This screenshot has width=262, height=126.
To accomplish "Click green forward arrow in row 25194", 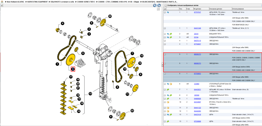I will tap(171, 37).
